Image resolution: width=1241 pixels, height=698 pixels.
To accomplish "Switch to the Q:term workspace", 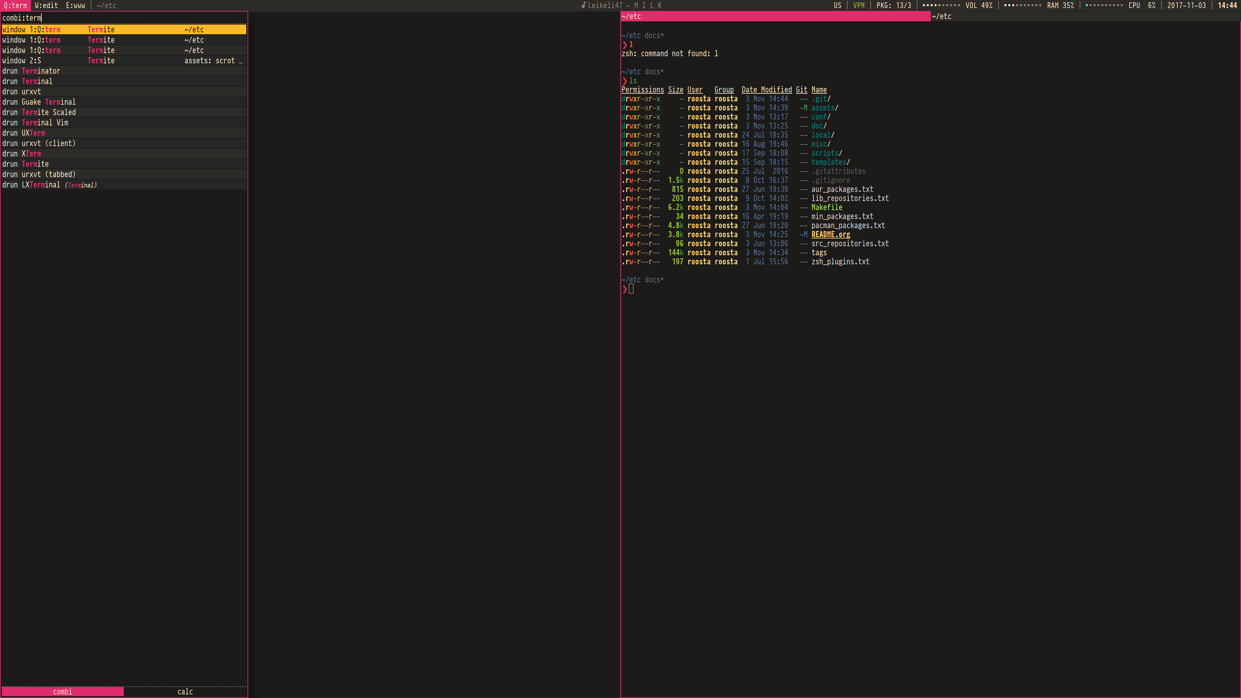I will (16, 5).
